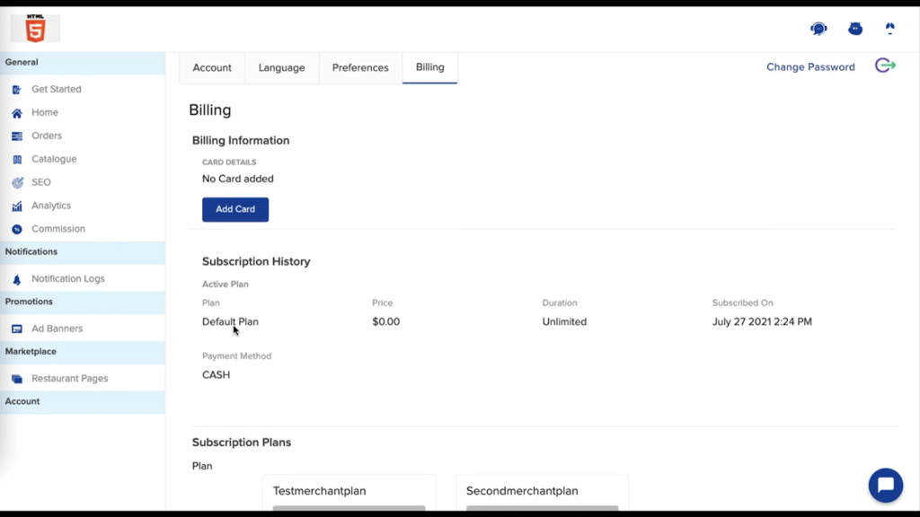Viewport: 920px width, 517px height.
Task: Click the green logout arrow icon
Action: 885,66
